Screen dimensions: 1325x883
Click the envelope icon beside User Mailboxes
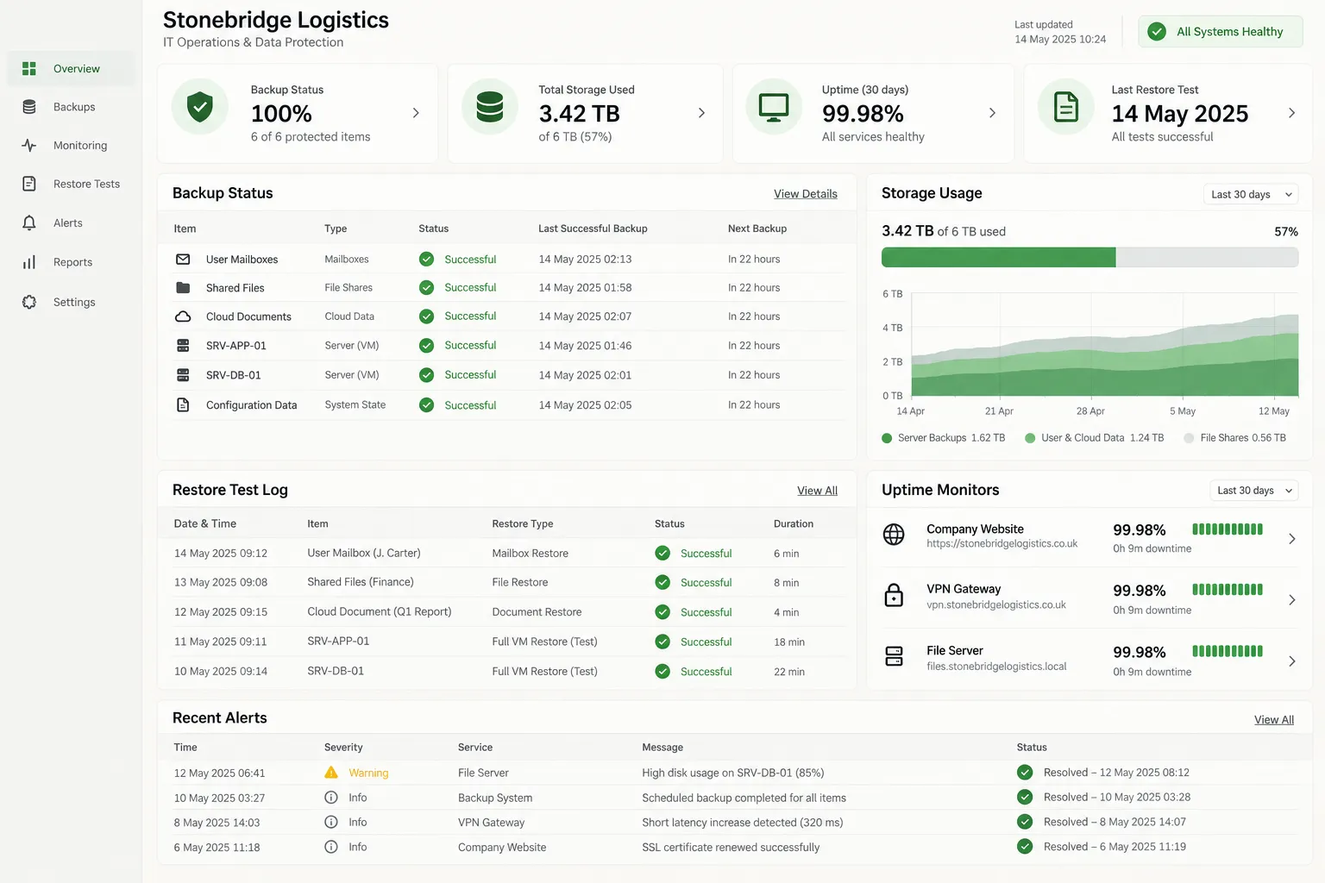[183, 259]
